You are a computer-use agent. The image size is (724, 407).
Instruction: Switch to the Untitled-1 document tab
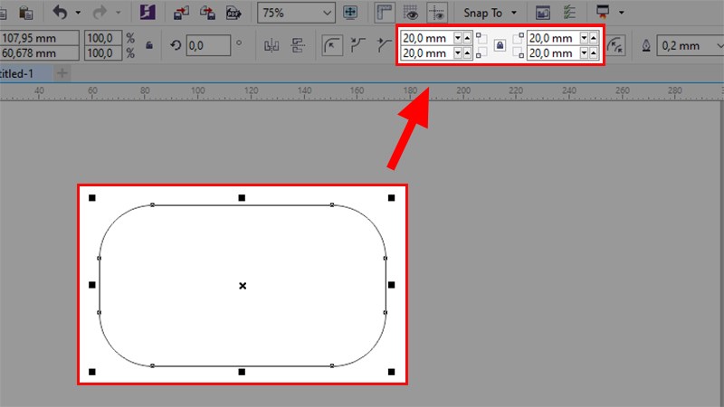[x=22, y=72]
